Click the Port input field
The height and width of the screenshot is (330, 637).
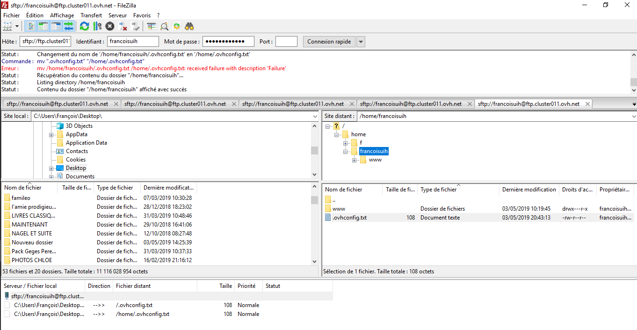pos(286,42)
